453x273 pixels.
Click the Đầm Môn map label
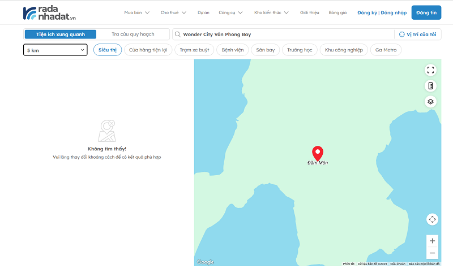click(318, 163)
